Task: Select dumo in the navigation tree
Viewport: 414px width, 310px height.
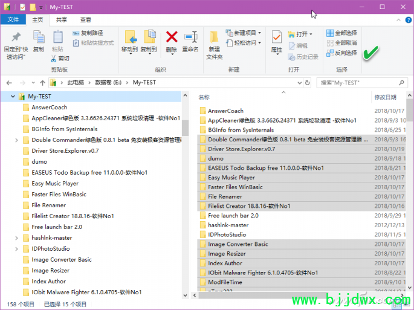Action: pos(39,162)
